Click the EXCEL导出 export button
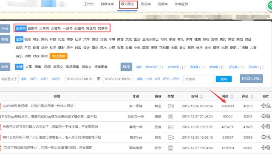This screenshot has height=154, width=272. click(x=251, y=79)
